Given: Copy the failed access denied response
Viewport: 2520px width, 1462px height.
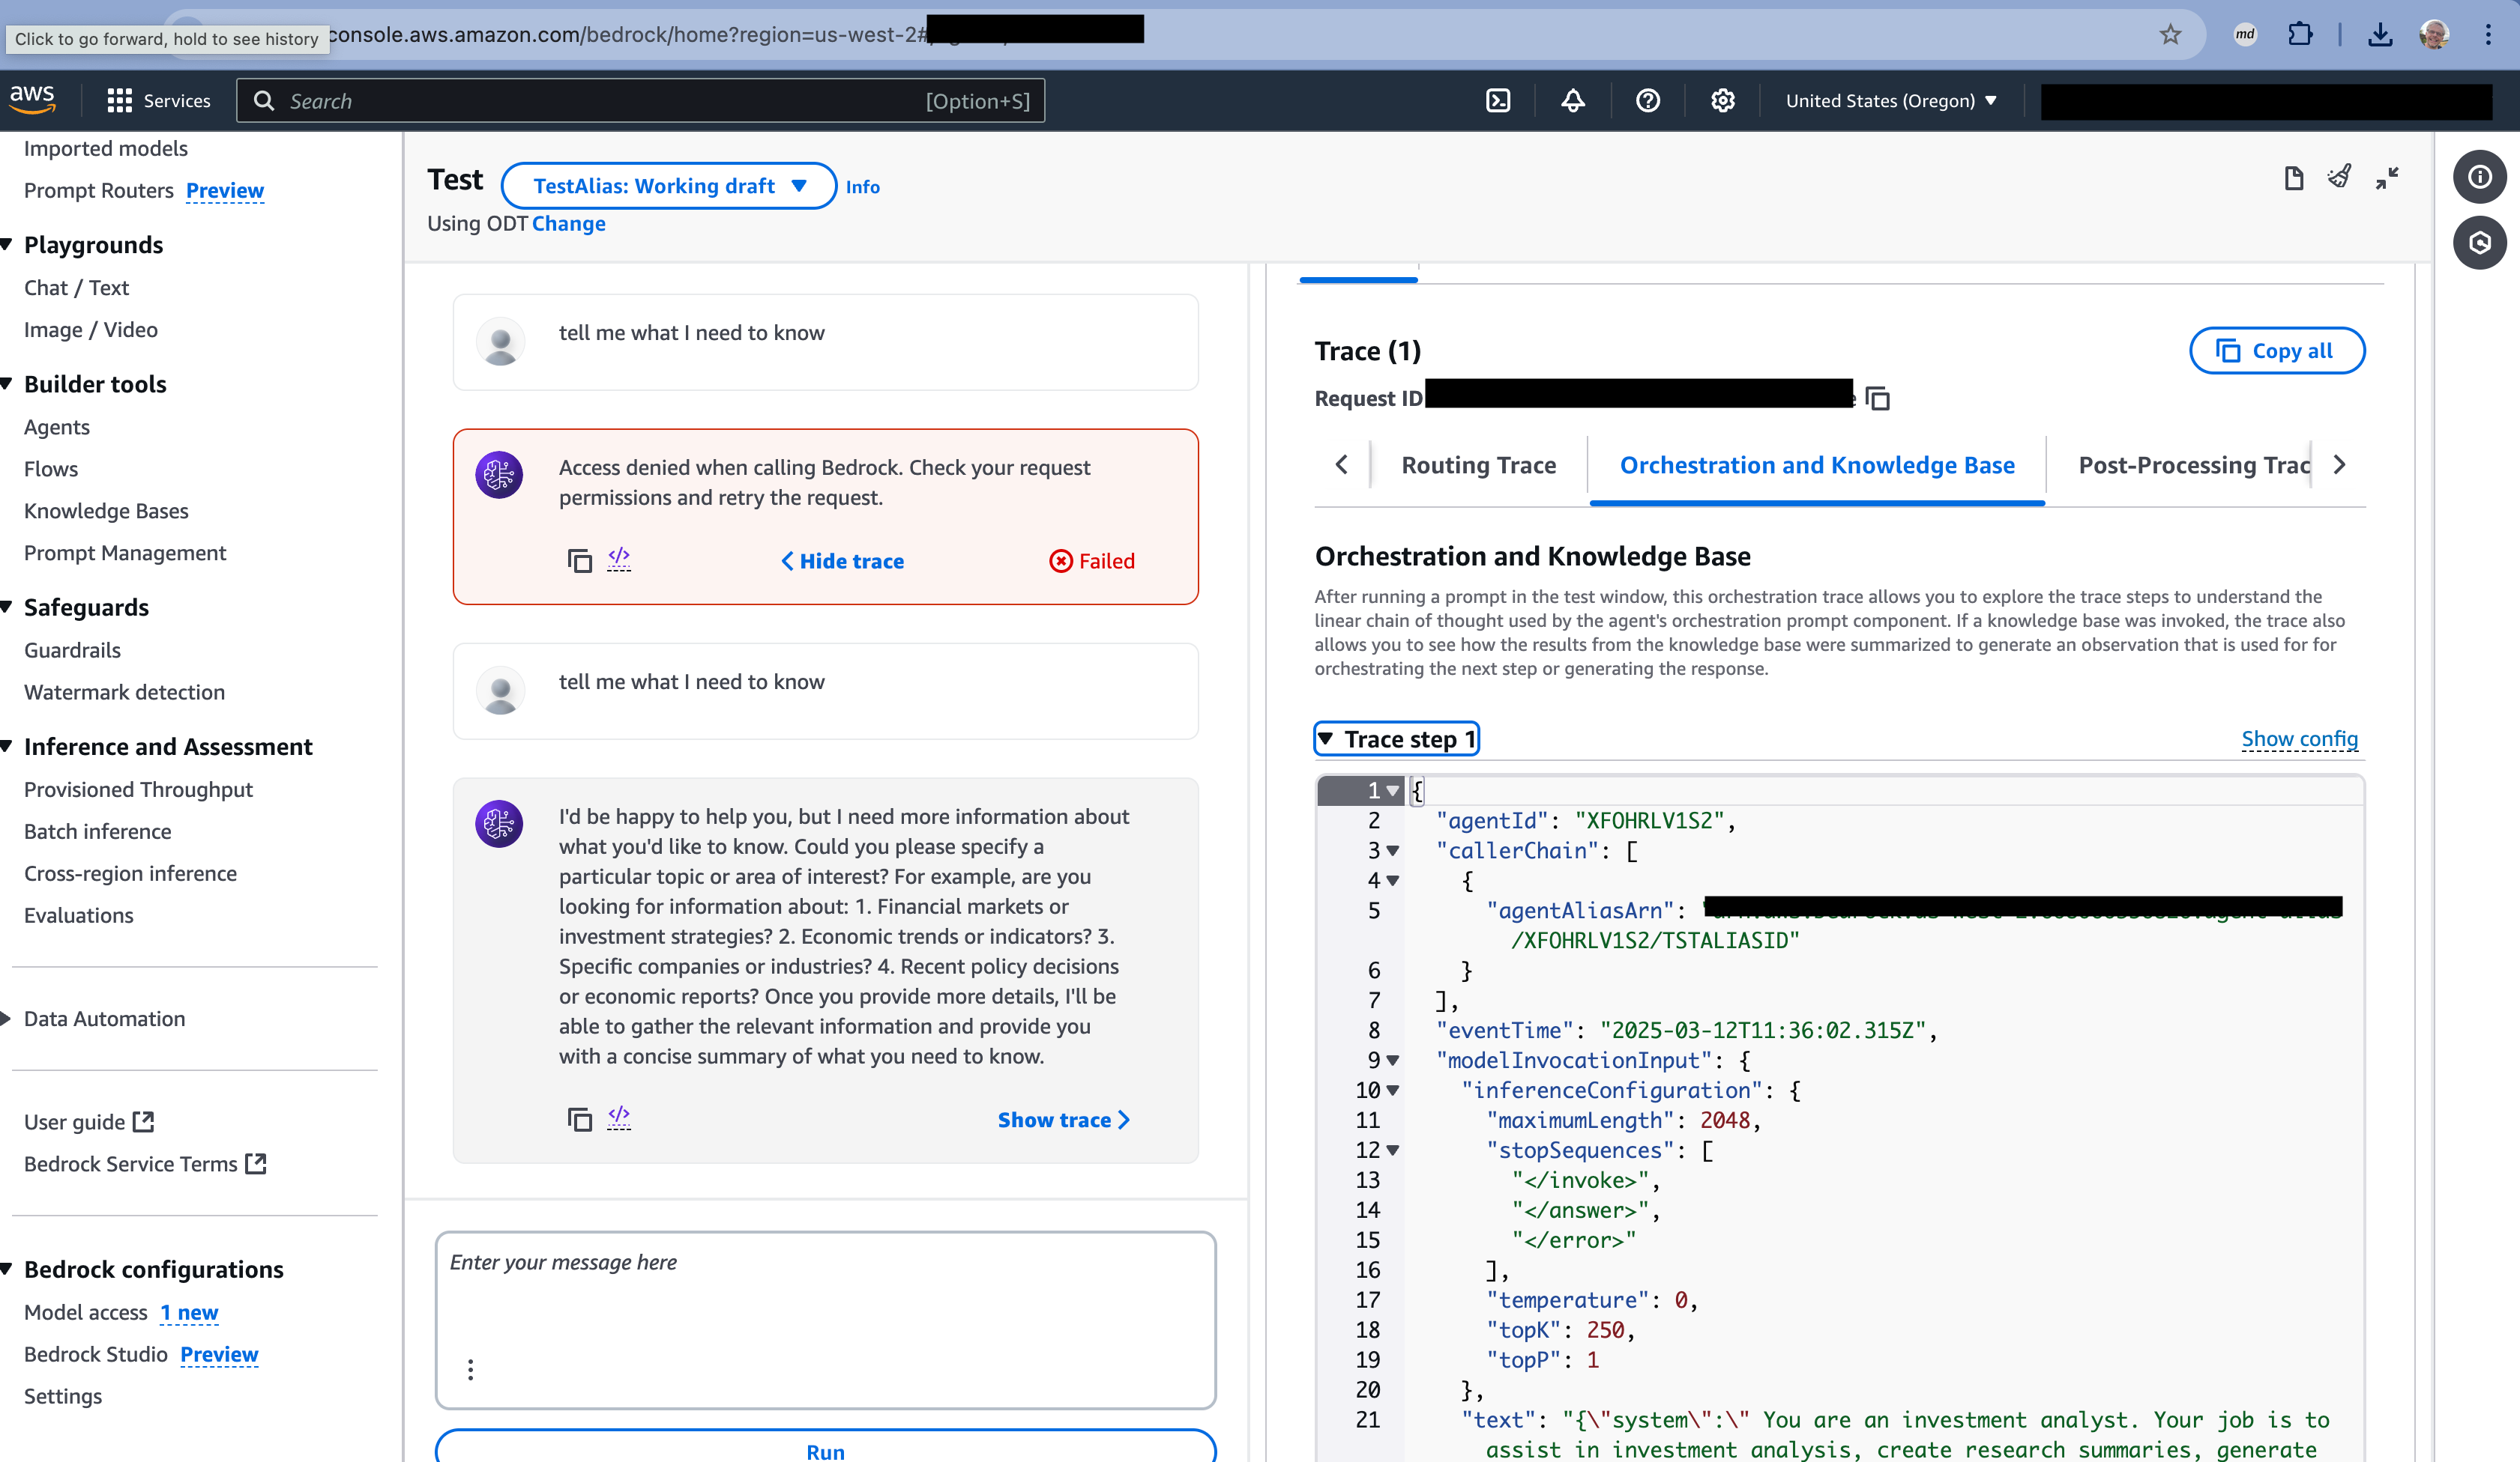Looking at the screenshot, I should click(x=579, y=561).
